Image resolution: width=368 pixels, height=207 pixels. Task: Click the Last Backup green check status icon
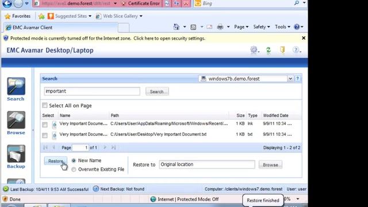point(6,189)
